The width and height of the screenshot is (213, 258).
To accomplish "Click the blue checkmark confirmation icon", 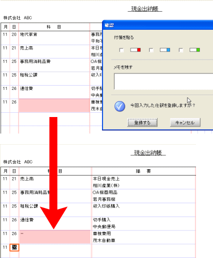I will pos(120,106).
